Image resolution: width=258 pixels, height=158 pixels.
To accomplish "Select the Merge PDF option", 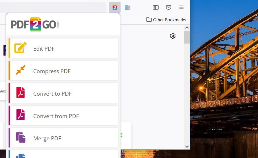I will pyautogui.click(x=63, y=138).
